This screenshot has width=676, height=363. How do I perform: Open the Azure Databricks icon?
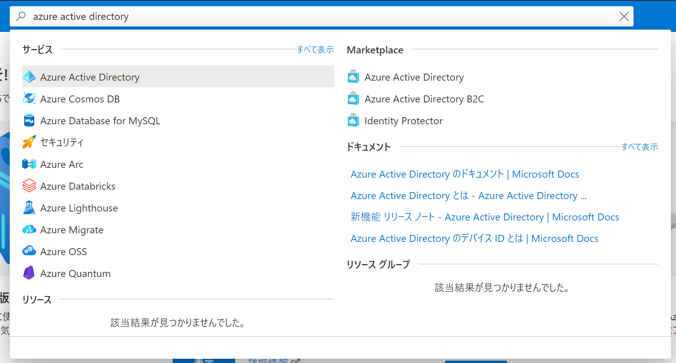click(29, 186)
